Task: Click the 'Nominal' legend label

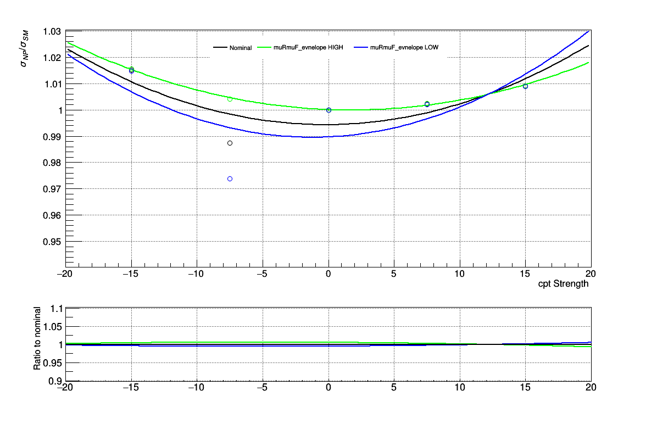Action: pos(241,48)
